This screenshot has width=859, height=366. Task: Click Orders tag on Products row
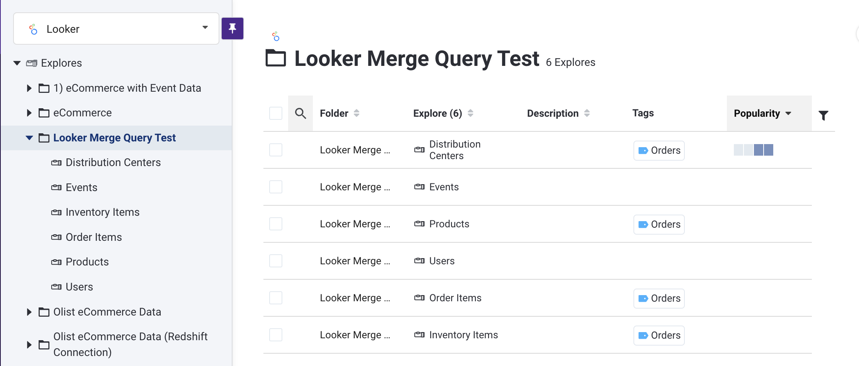659,224
